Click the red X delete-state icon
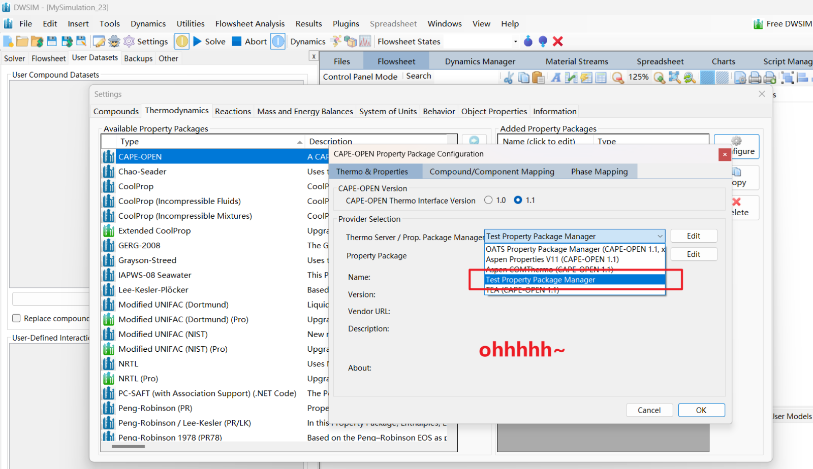813x469 pixels. [x=558, y=41]
